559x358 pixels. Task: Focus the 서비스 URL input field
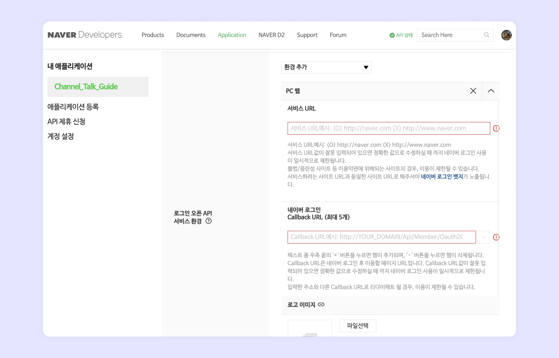(x=389, y=128)
